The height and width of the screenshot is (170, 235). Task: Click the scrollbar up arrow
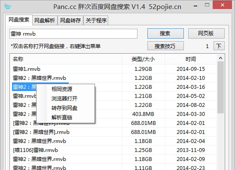point(220,58)
